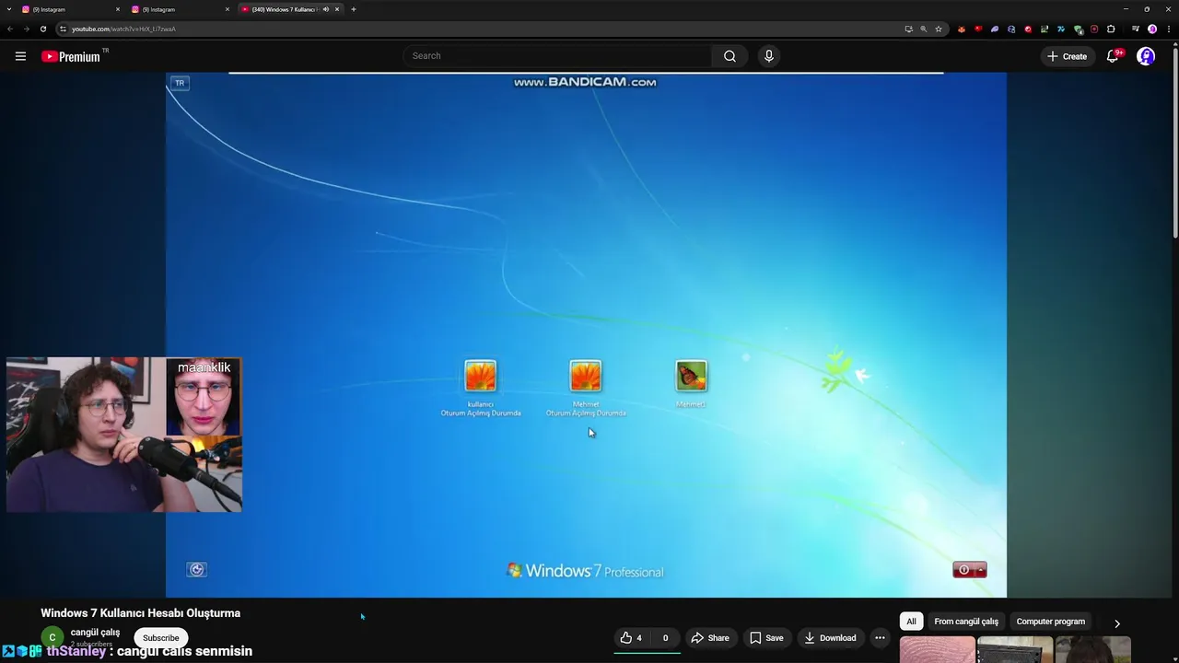
Task: Click the youtube.com address bar URL
Action: (124, 29)
